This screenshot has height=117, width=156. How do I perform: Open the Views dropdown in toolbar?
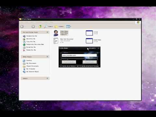(x=69, y=27)
